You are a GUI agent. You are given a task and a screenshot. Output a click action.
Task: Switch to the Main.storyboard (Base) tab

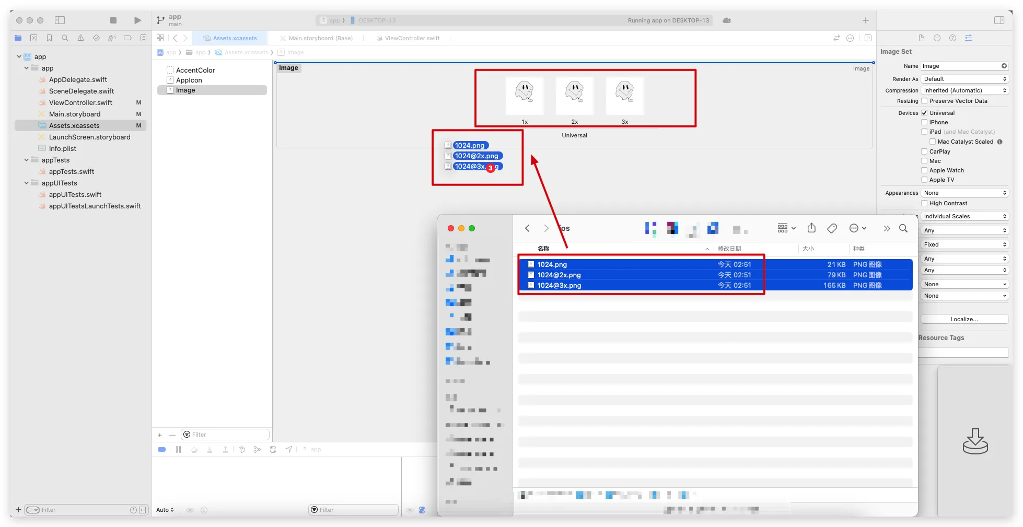click(x=320, y=38)
